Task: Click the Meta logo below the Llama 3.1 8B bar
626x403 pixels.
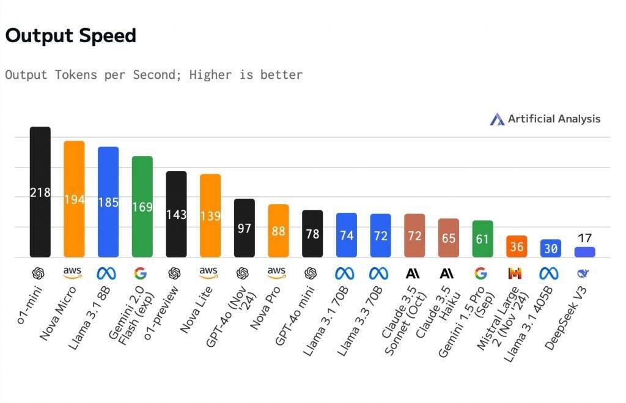Action: pyautogui.click(x=108, y=273)
